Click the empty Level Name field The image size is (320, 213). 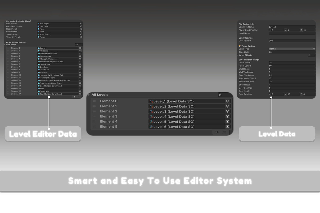292,33
